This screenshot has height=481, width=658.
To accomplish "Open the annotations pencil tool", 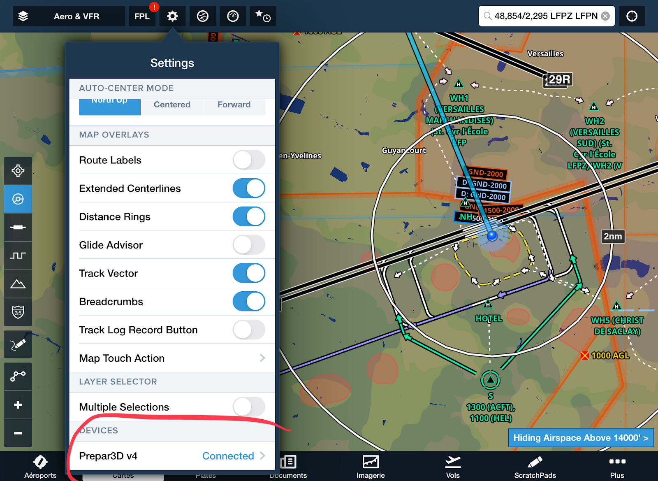I will pyautogui.click(x=18, y=344).
